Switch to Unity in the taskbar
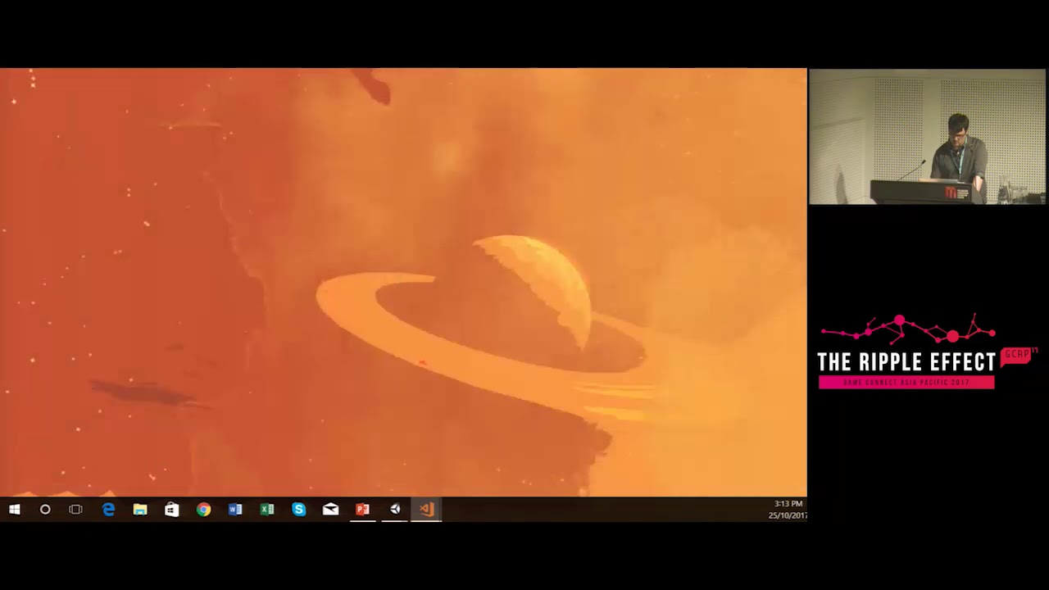 point(394,510)
